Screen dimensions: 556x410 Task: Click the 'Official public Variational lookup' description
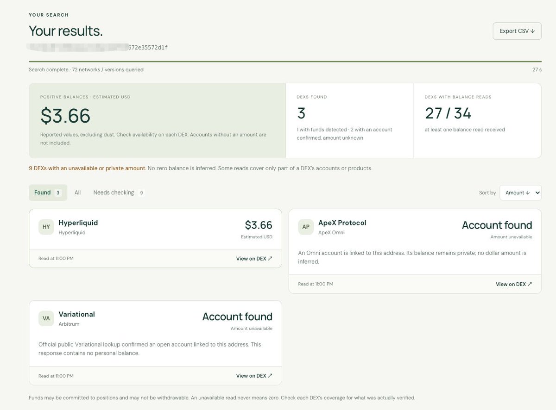150,349
